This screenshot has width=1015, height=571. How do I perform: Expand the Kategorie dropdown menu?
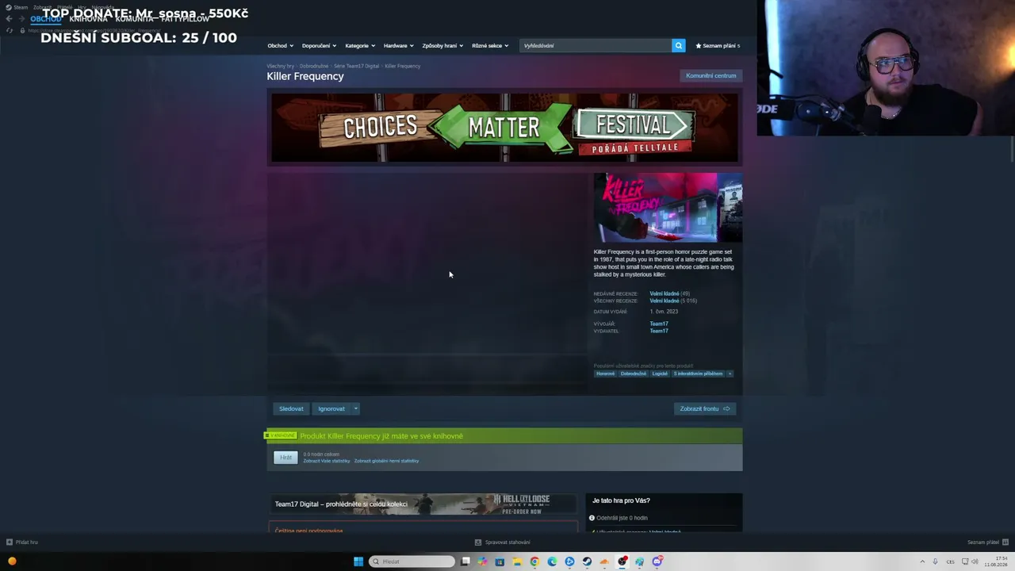360,45
